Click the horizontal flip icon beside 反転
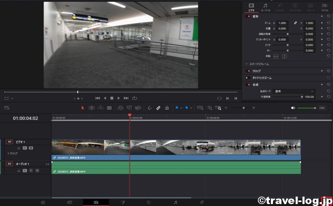333x206 pixels. pos(276,56)
